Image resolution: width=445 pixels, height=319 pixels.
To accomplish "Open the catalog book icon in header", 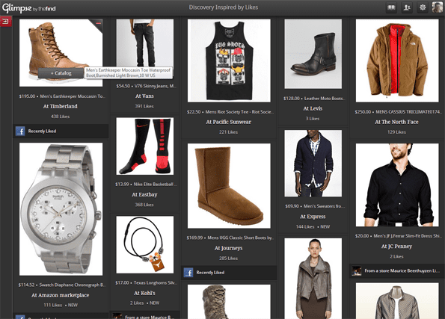I will (391, 7).
